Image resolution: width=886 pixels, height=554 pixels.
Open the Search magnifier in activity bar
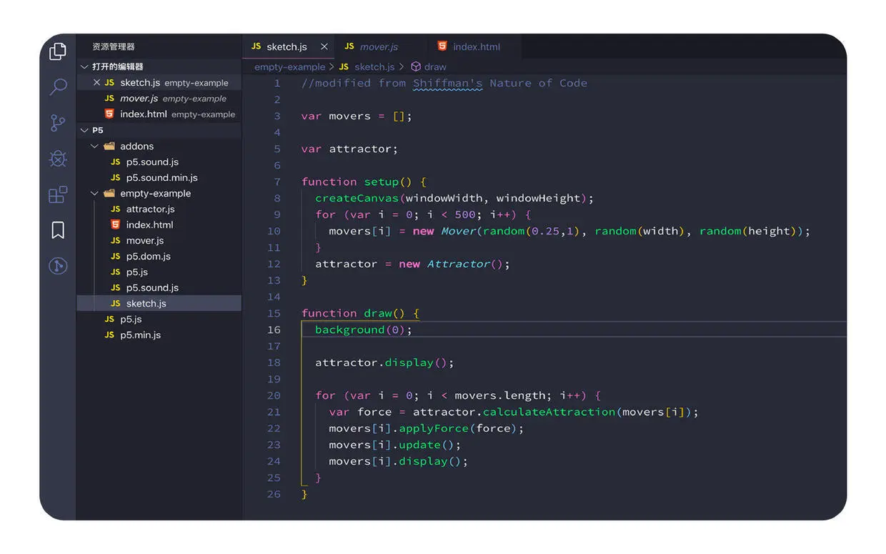coord(58,87)
